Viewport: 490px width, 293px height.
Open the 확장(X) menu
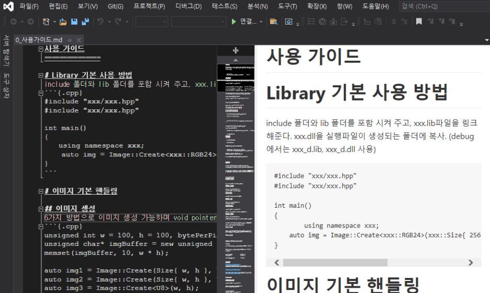click(x=317, y=6)
